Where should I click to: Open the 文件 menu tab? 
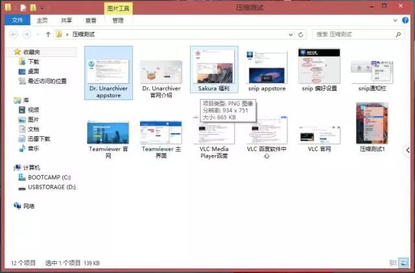coord(18,20)
